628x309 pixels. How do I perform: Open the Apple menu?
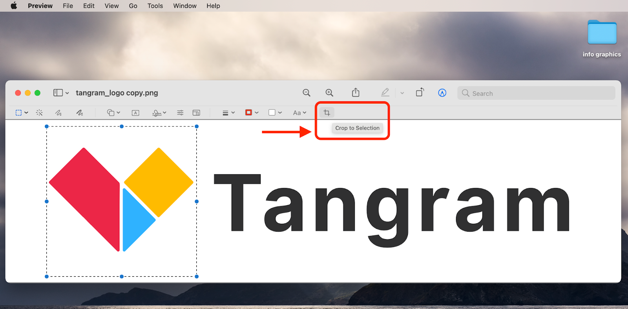tap(14, 5)
